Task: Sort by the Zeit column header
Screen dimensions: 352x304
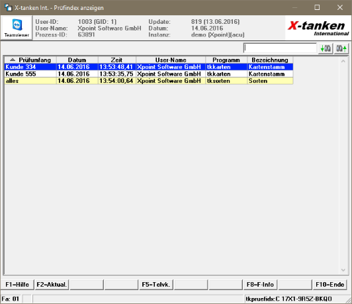Action: [116, 60]
